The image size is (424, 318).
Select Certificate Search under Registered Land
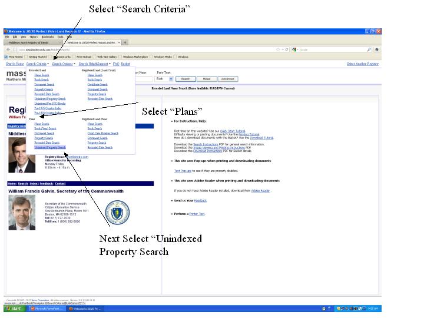[x=97, y=84]
